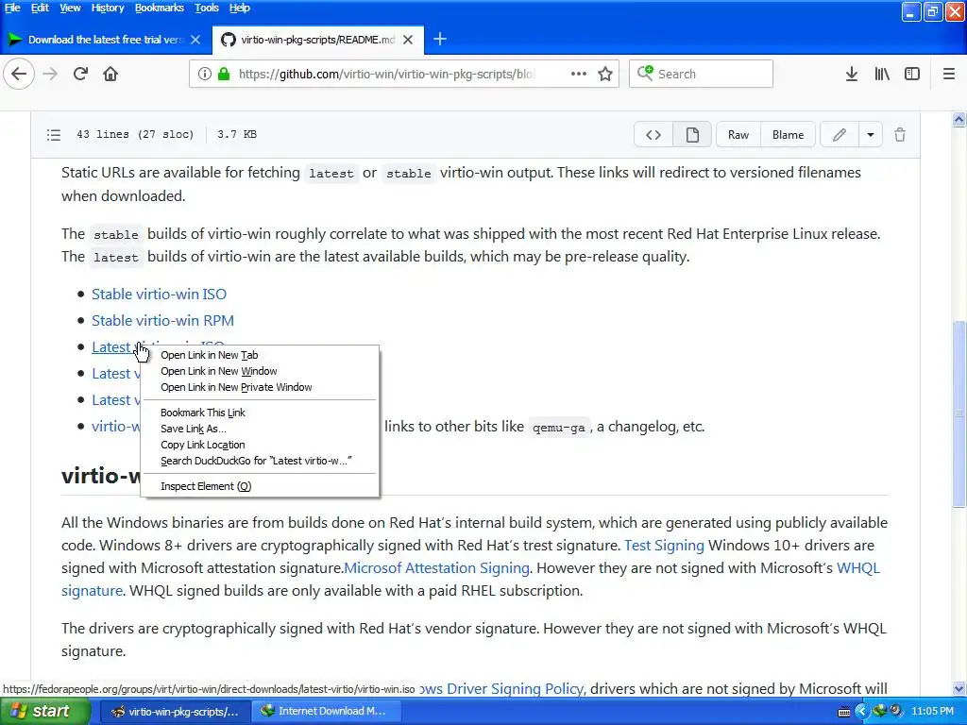Screen dimensions: 967x725
Task: Open the Microsof Attestation Signing link
Action: pyautogui.click(x=436, y=567)
